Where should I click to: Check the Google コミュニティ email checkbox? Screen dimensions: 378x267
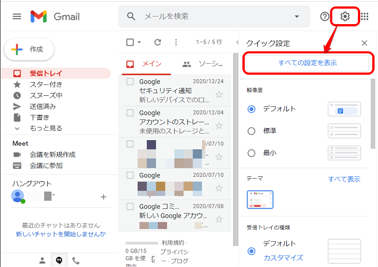point(130,207)
